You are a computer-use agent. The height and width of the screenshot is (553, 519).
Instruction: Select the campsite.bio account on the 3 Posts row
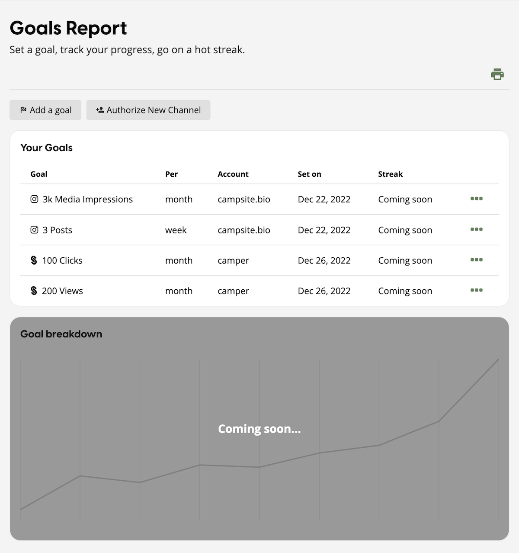pos(243,230)
